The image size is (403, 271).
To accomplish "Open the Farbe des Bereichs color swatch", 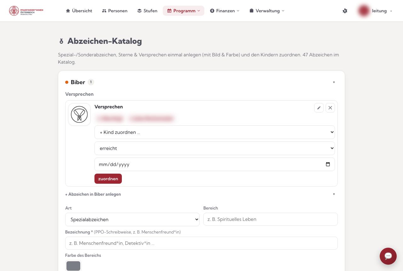I will click(73, 266).
